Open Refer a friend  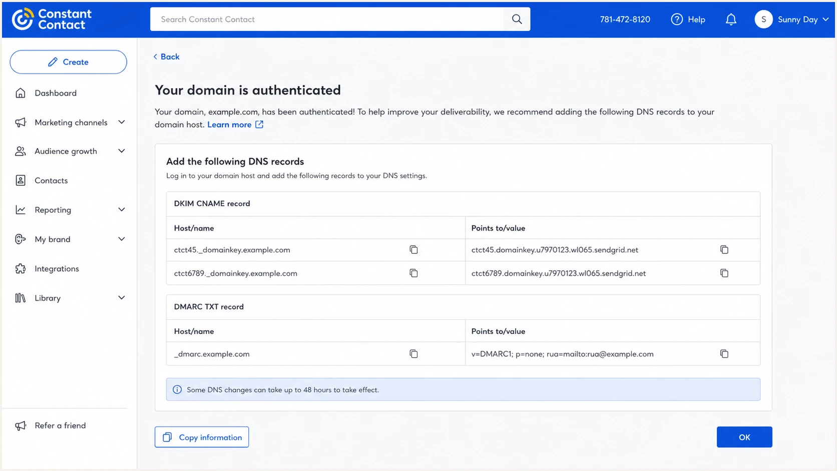(60, 425)
